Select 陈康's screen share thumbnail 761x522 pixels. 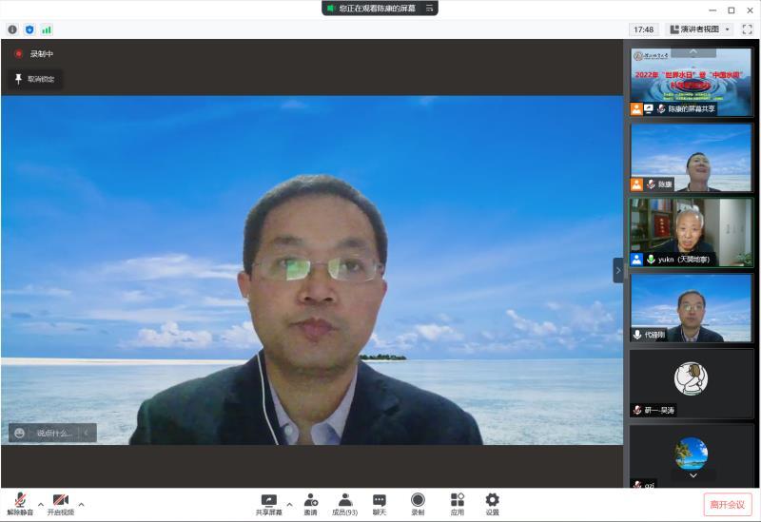click(x=691, y=80)
